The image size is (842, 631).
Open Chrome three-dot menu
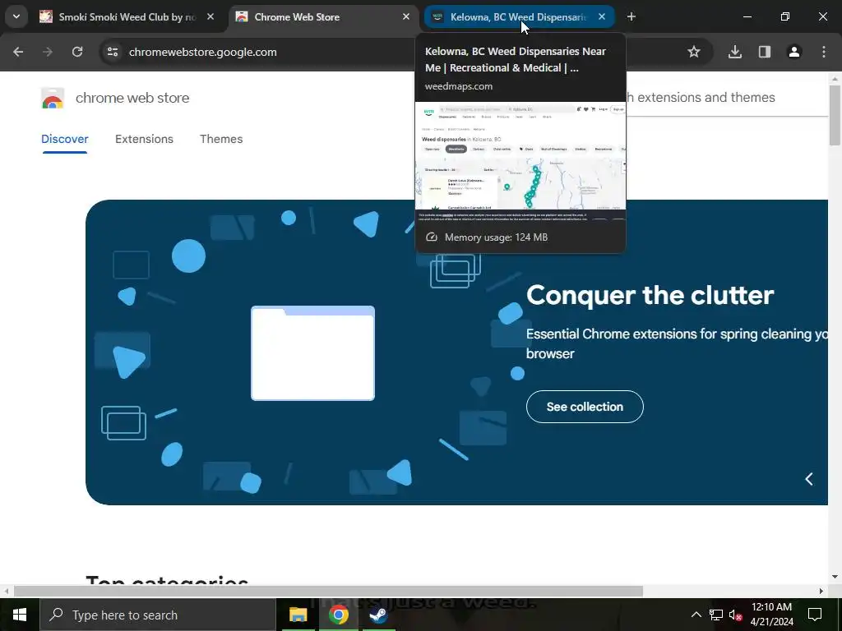click(x=824, y=52)
